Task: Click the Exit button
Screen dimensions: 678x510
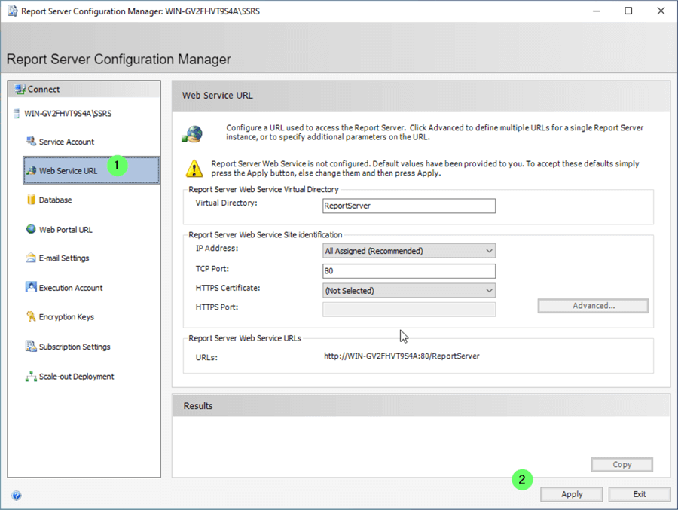Action: tap(639, 494)
